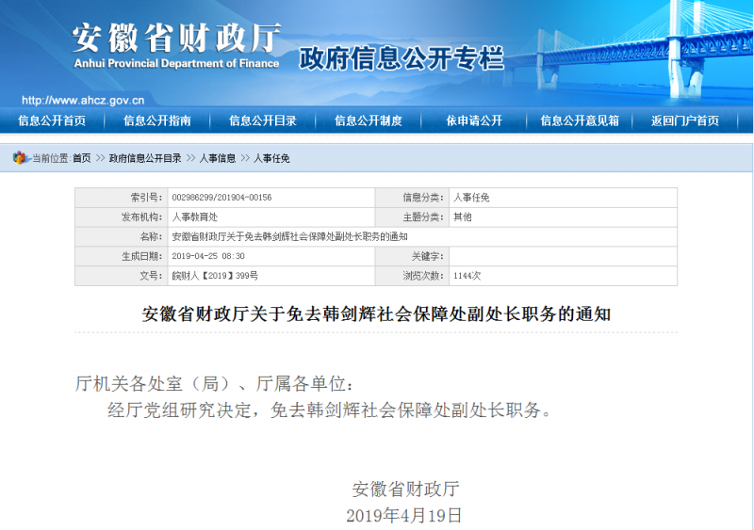
Task: Open the 信息公开首页 navigation item
Action: click(x=52, y=120)
